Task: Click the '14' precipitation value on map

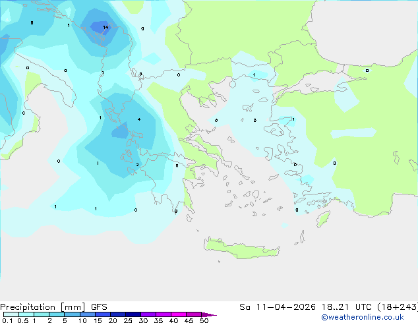Action: tap(105, 27)
